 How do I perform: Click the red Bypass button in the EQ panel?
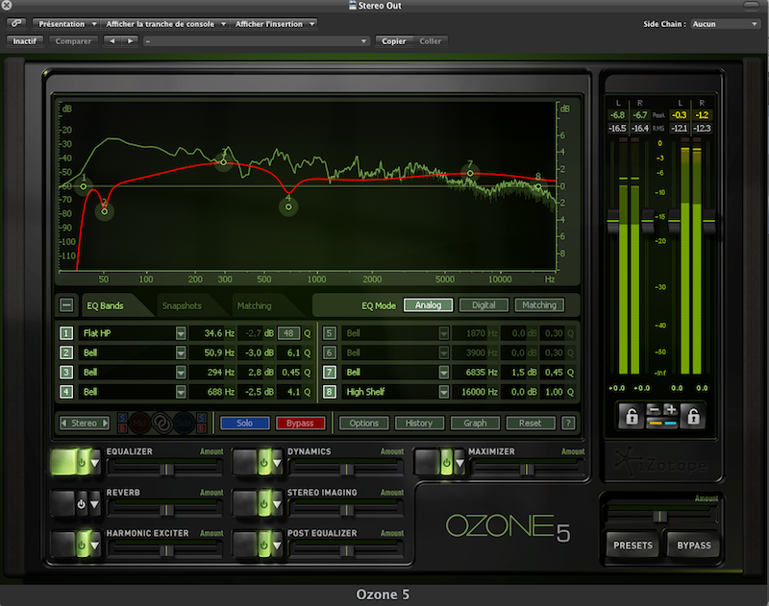pyautogui.click(x=300, y=423)
